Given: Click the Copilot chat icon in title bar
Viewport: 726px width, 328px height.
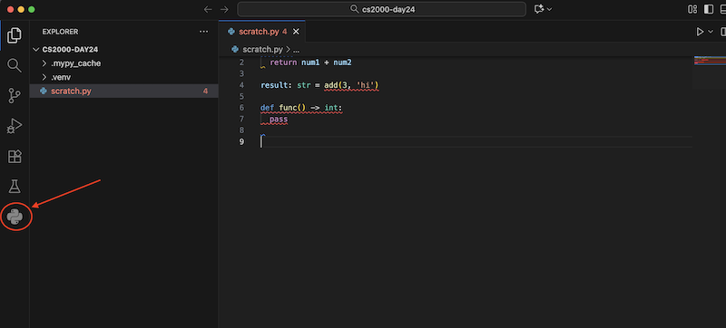Looking at the screenshot, I should 538,9.
